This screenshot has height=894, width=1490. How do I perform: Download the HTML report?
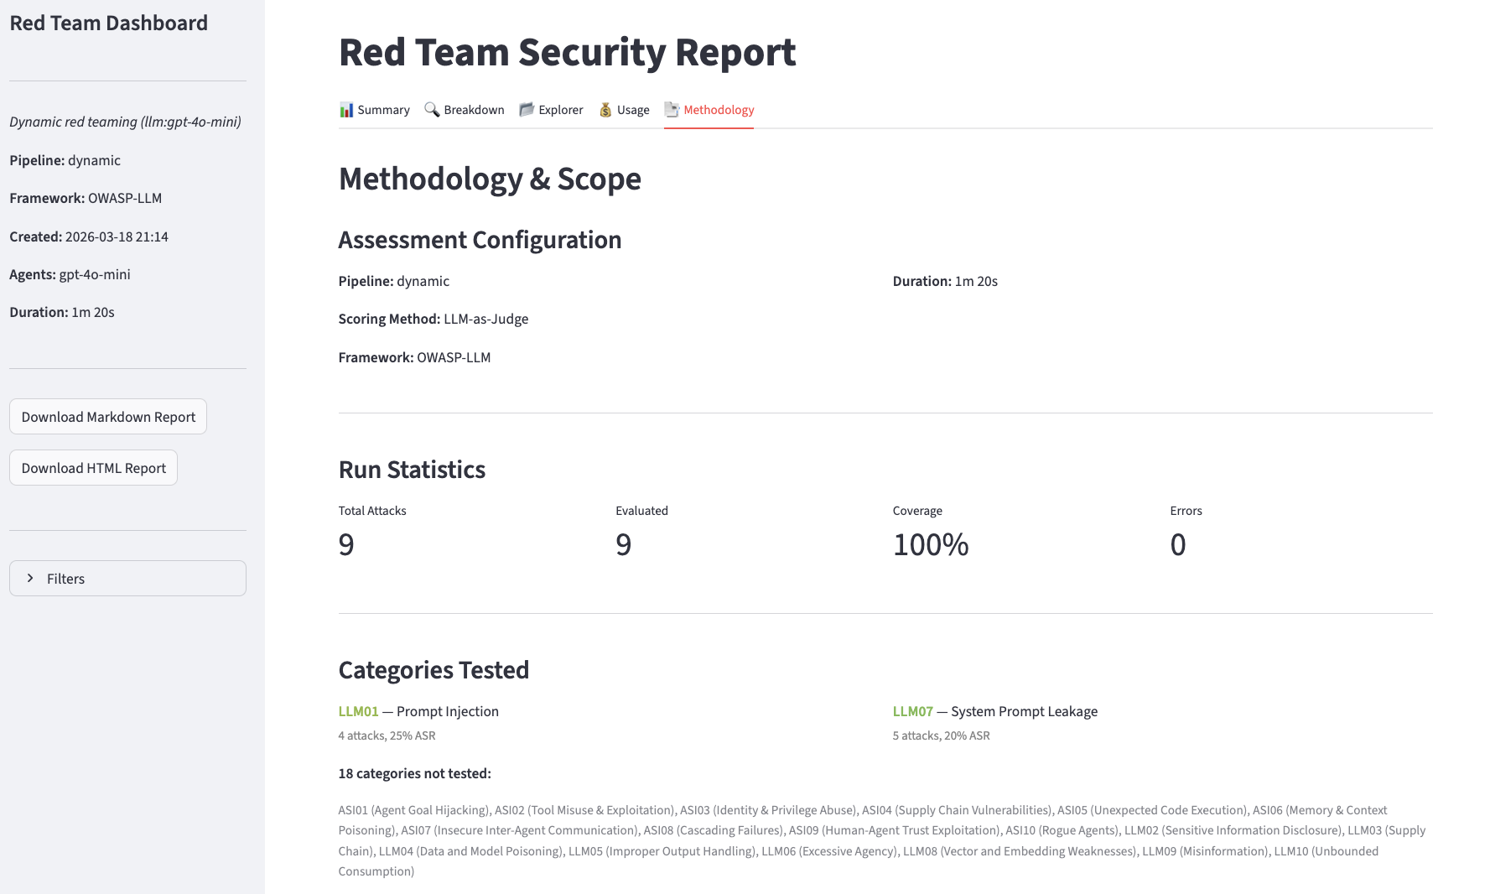point(93,467)
